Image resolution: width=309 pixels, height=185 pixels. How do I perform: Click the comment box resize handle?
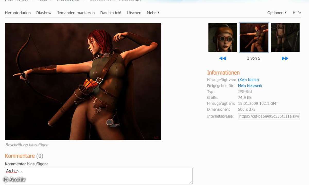tap(191, 182)
